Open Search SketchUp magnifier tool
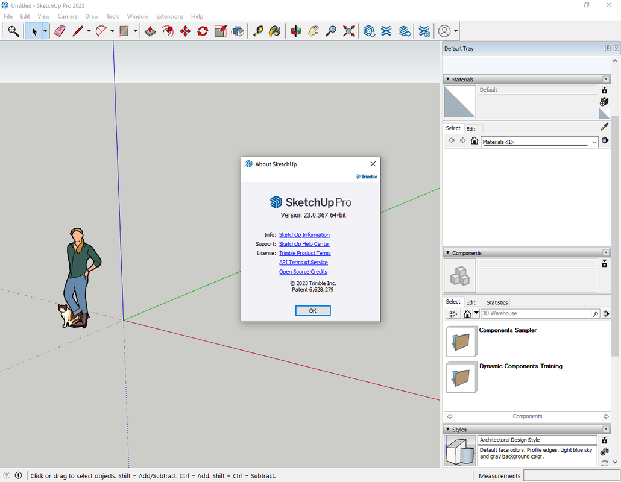621x482 pixels. click(13, 31)
